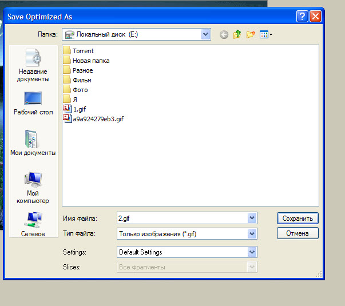Open the View menu icon
Image resolution: width=345 pixels, height=306 pixels.
pos(266,34)
